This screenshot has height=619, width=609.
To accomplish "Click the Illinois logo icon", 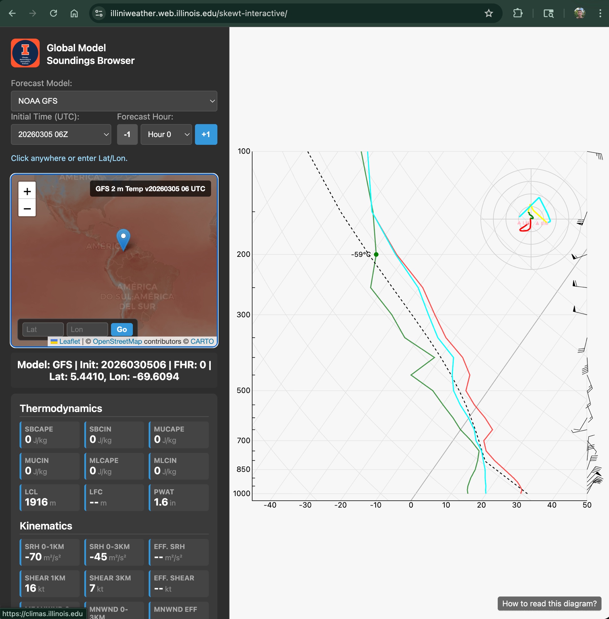I will click(25, 53).
